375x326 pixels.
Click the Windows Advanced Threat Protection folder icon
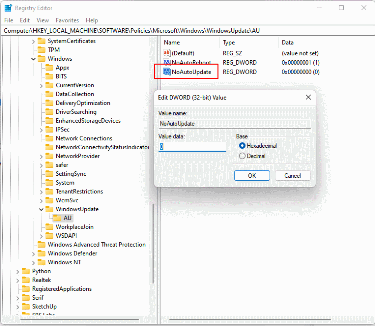[x=41, y=244]
